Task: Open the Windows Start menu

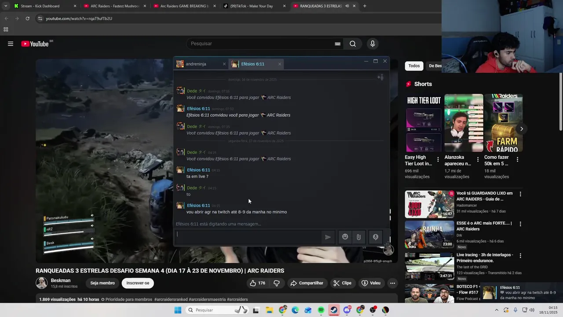Action: [178, 310]
